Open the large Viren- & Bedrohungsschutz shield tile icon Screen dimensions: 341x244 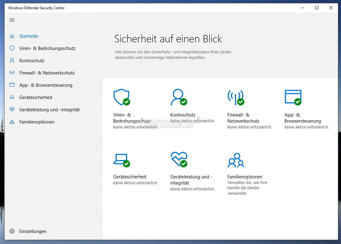[122, 97]
